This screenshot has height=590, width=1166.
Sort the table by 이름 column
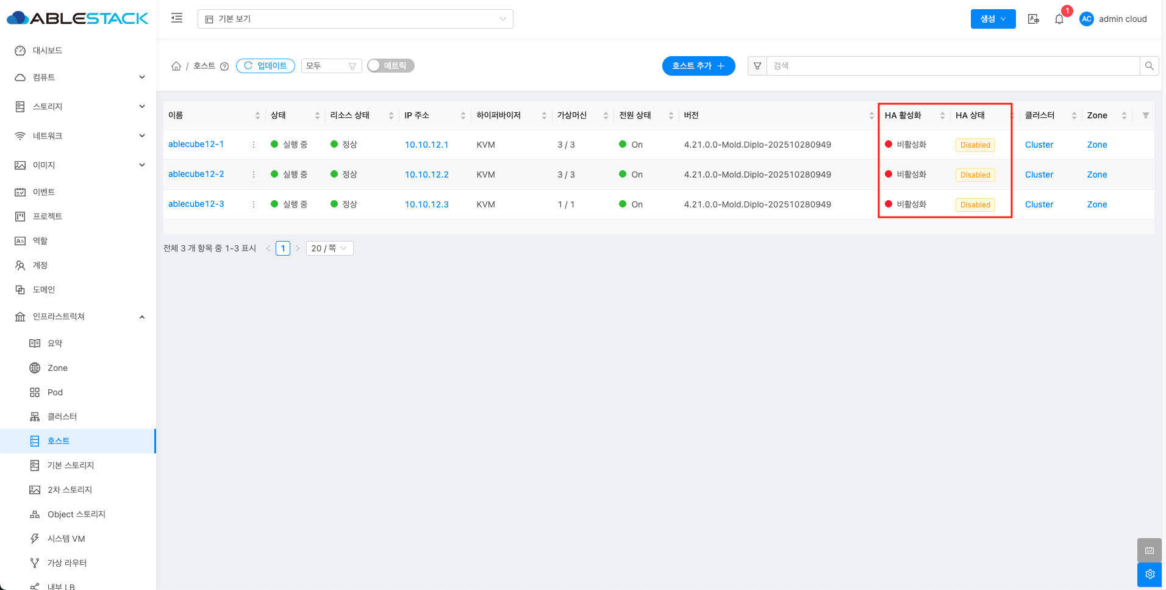(x=257, y=115)
